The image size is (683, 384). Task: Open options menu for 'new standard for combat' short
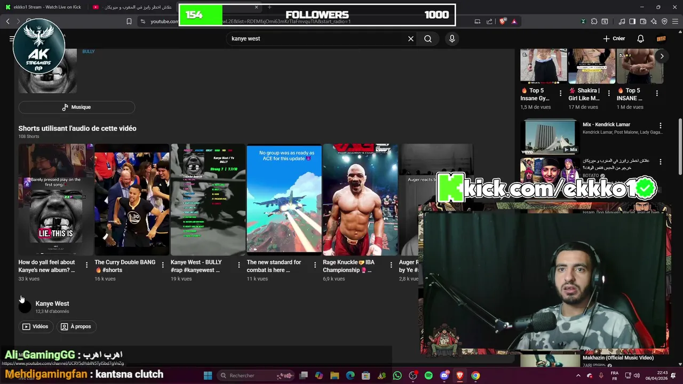(315, 265)
